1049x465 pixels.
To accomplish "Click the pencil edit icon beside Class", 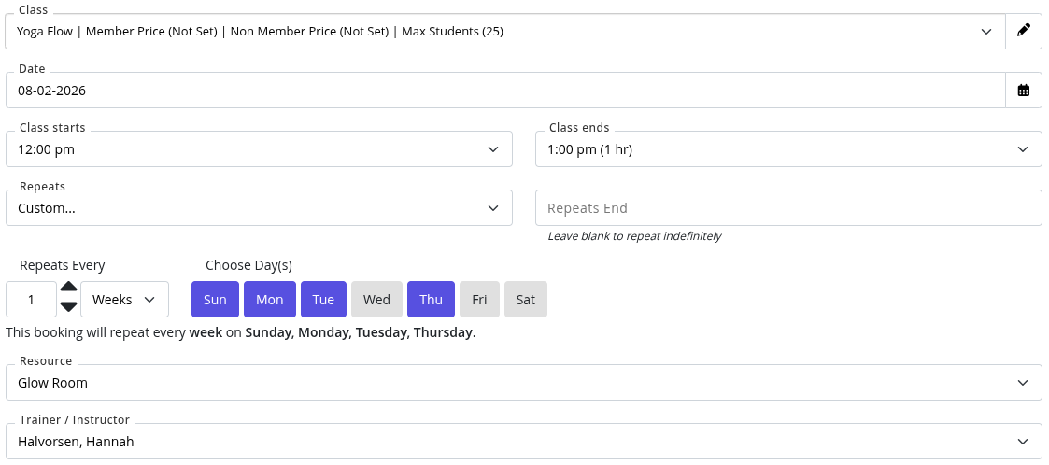I will 1024,31.
